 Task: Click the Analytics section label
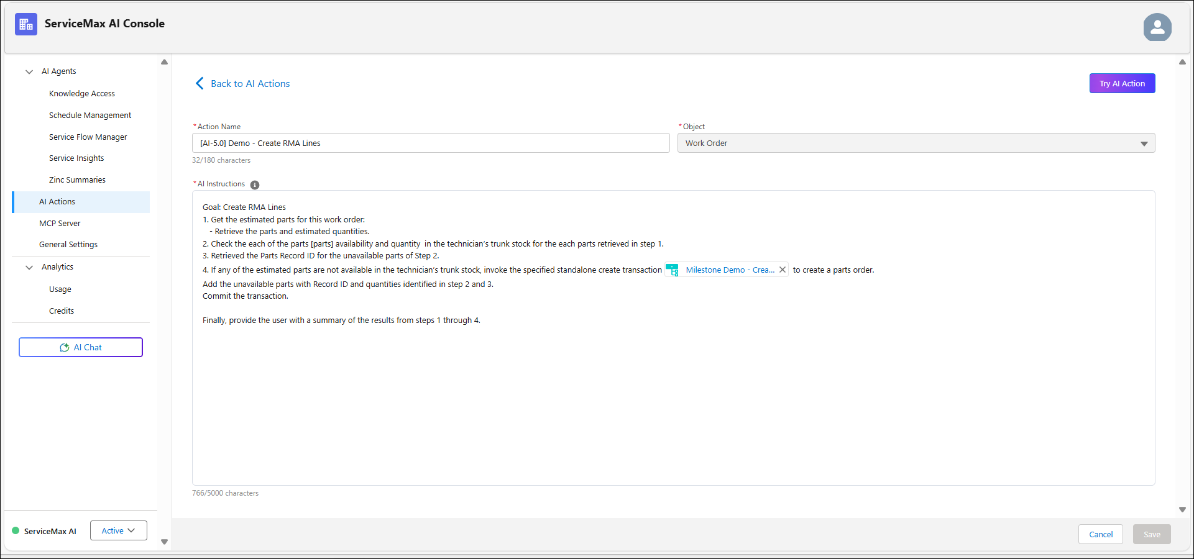coord(57,267)
